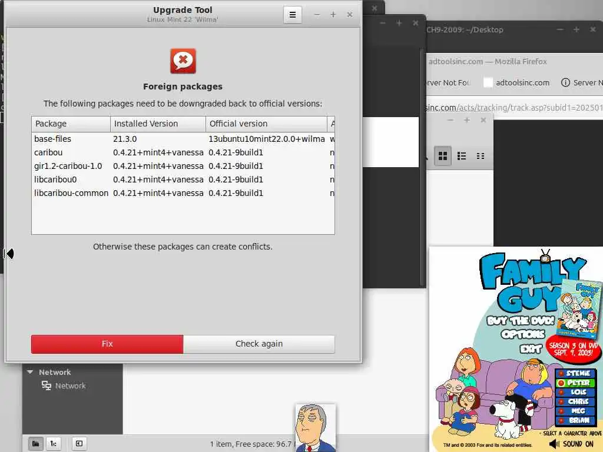
Task: Show tree view in file manager sidebar
Action: click(54, 444)
